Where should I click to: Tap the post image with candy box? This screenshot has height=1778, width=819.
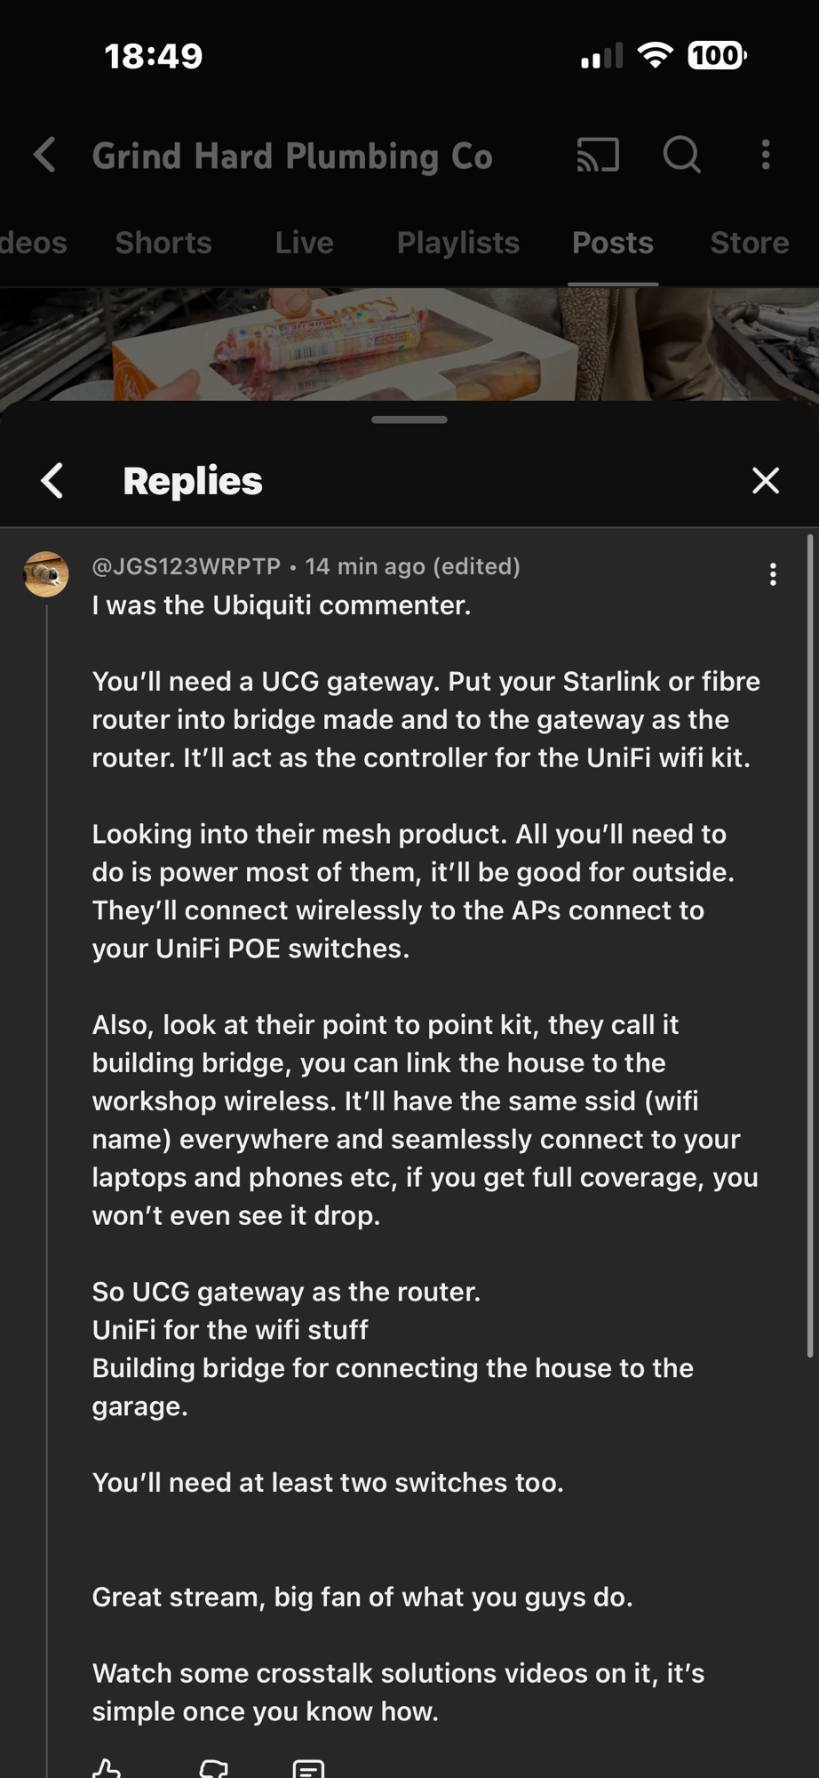(x=355, y=345)
